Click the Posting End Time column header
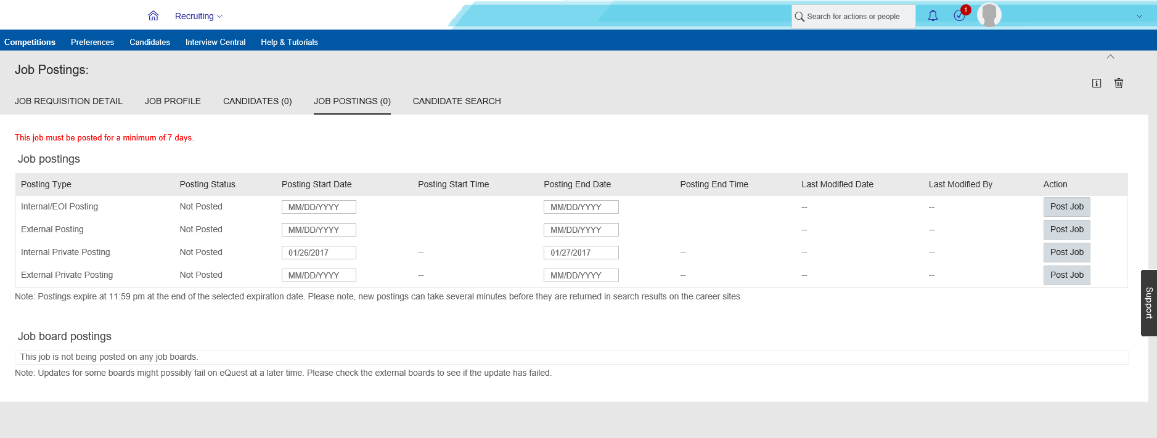Screen dimensions: 1157x438 [714, 184]
